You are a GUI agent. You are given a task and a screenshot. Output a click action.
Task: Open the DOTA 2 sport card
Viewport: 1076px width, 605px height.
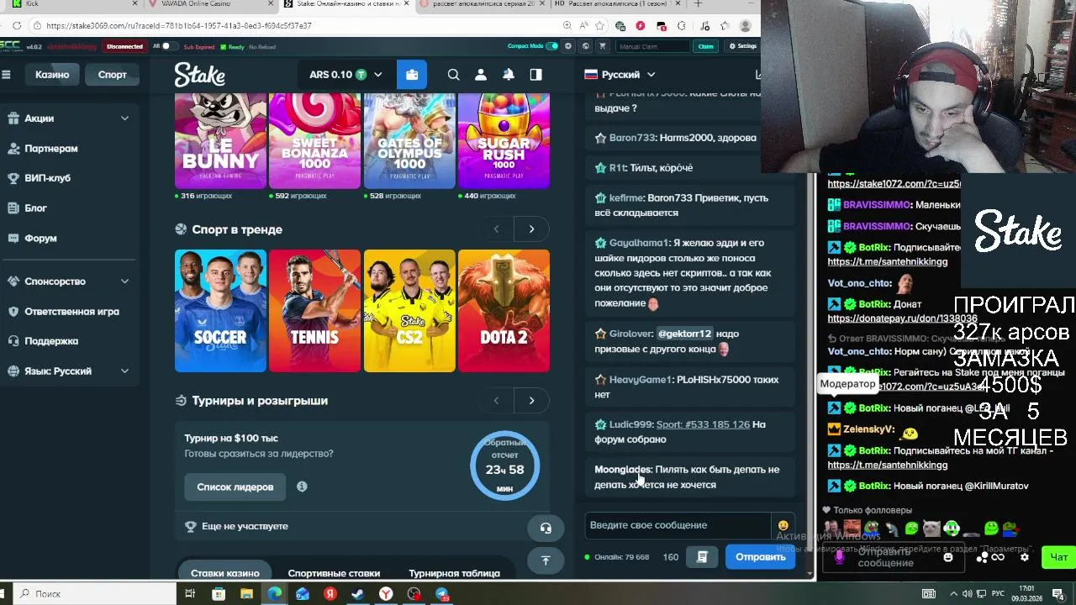click(504, 311)
